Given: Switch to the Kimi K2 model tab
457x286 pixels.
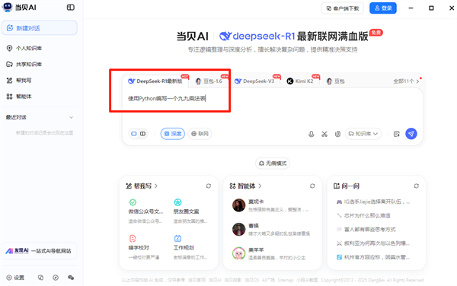Looking at the screenshot, I should 300,81.
